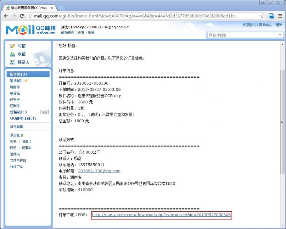The width and height of the screenshot is (286, 229).
Task: Open a new browser tab
Action: (x=61, y=8)
